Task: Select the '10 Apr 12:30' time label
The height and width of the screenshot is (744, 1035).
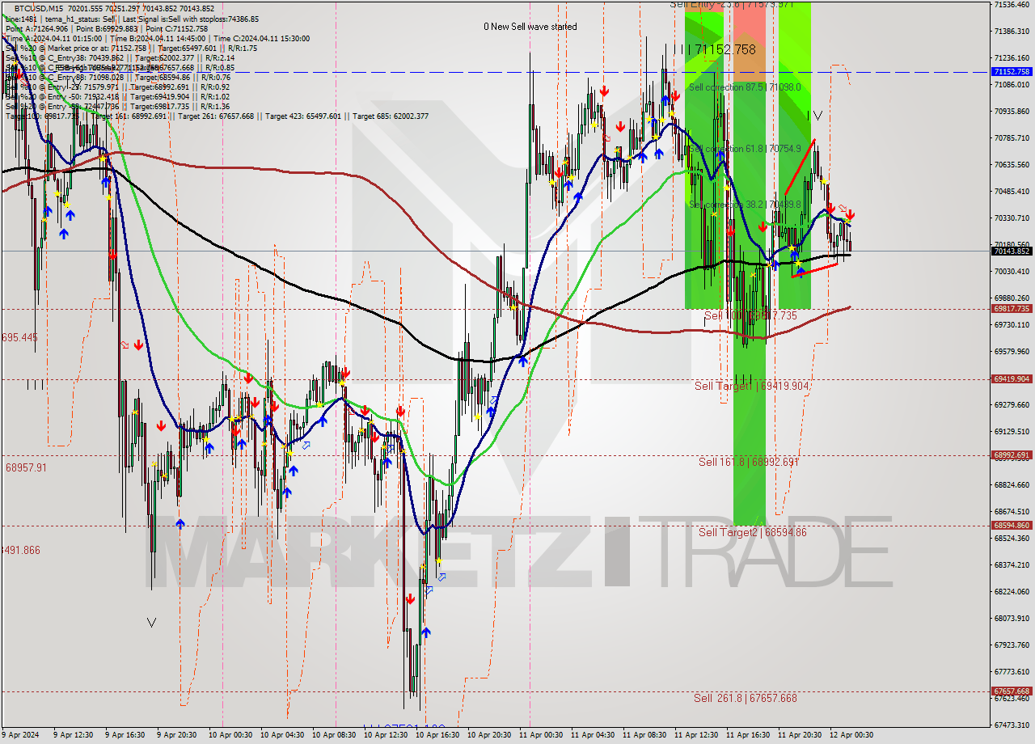Action: 387,735
